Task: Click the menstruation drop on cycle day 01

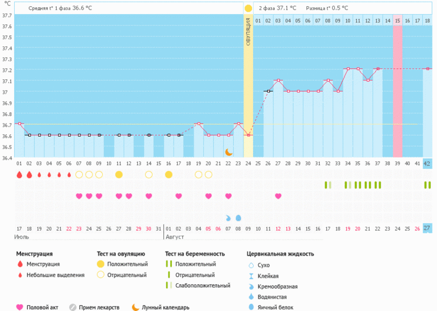Action: coord(19,175)
